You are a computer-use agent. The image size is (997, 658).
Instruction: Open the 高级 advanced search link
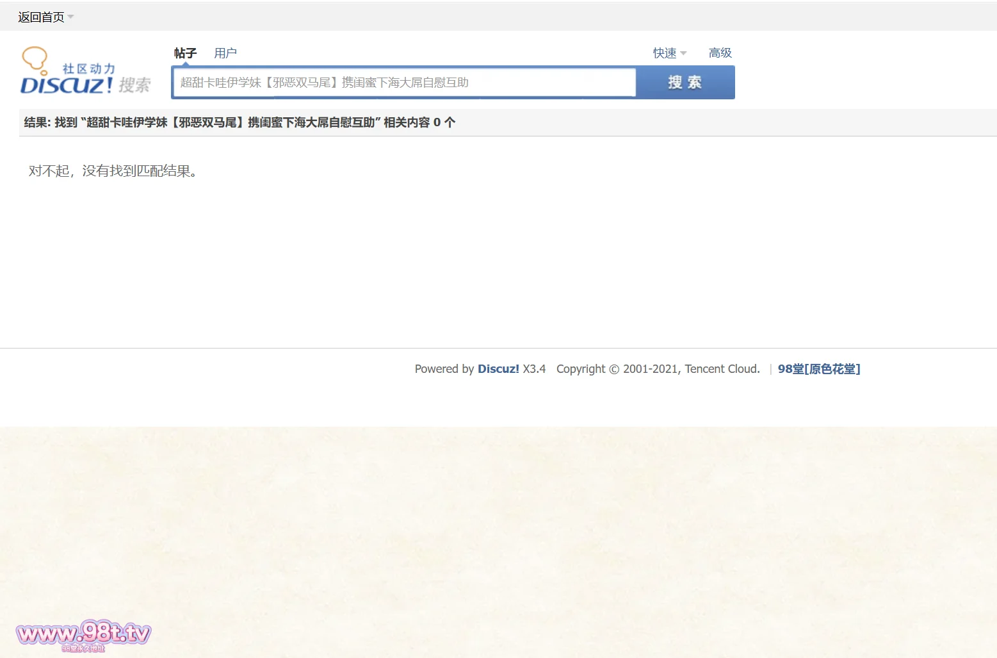click(x=720, y=53)
